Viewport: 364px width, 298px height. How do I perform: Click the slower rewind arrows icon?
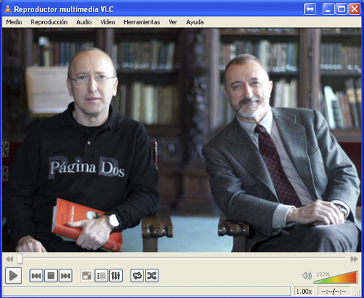(x=9, y=259)
